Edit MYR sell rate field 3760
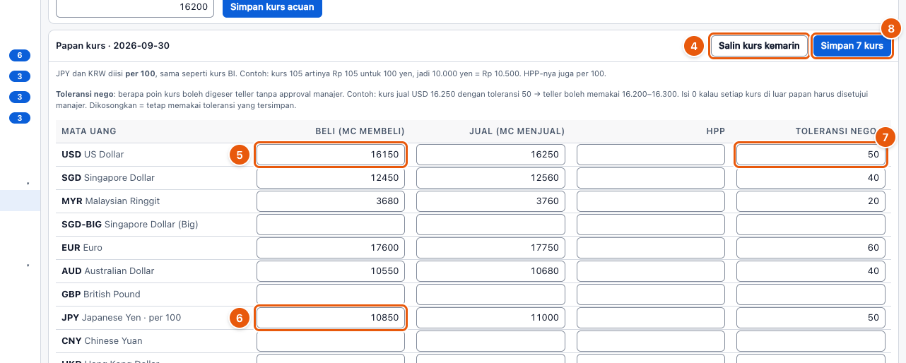The image size is (906, 363). coord(490,201)
